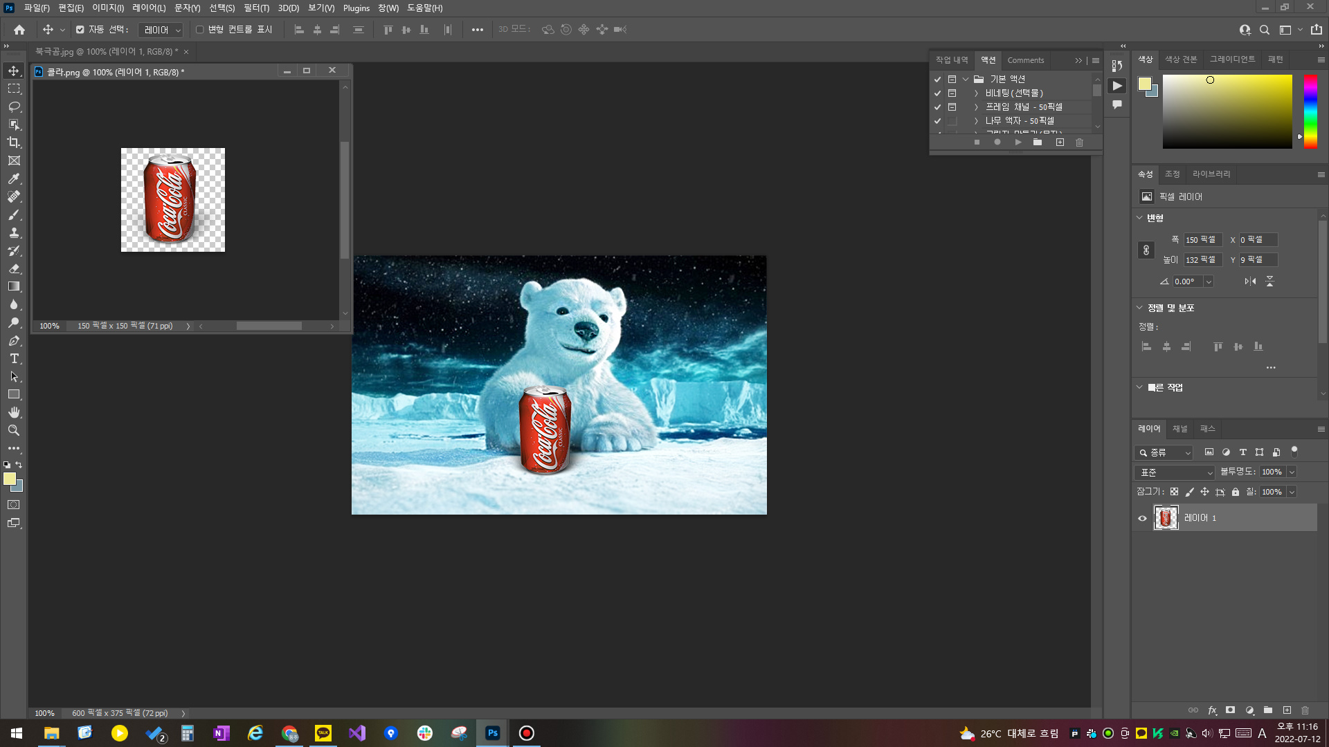Open the 레이어(L) menu

[x=149, y=8]
